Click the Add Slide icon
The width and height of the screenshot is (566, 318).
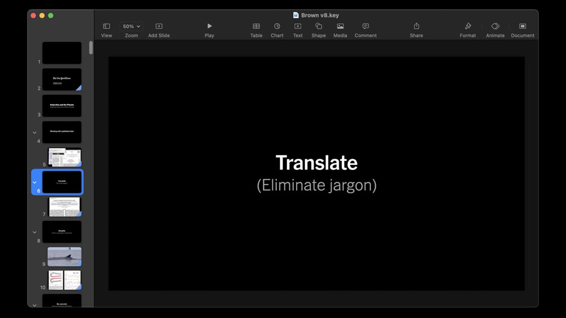[x=159, y=27]
